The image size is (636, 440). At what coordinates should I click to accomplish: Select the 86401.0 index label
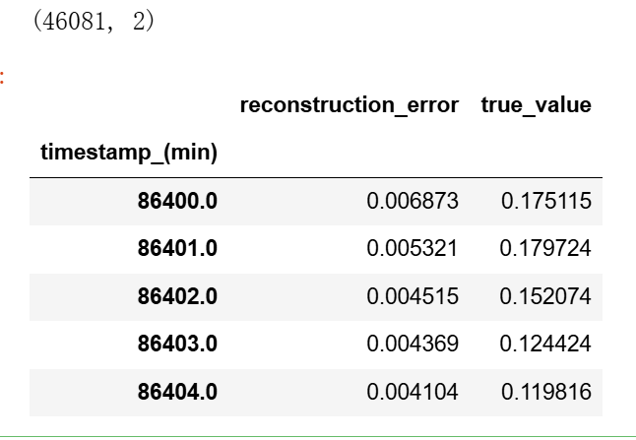click(x=177, y=248)
